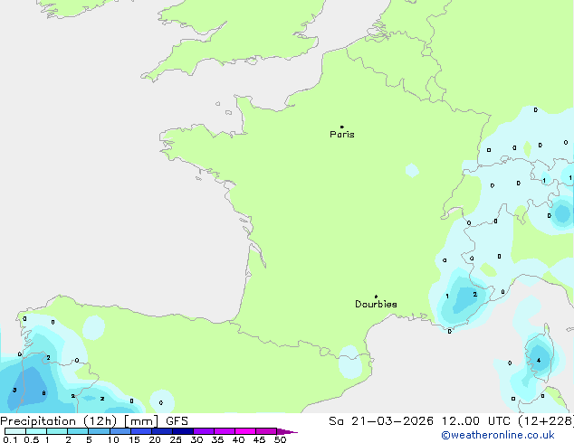This screenshot has height=443, width=574.
Task: Pick the 25–30 mm navy legend swatch
Action: [x=183, y=431]
